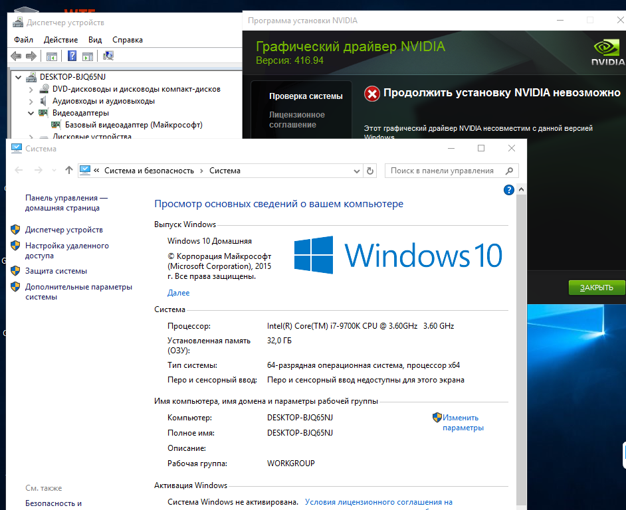
Task: Click the search magnifier icon in control panel
Action: point(509,171)
